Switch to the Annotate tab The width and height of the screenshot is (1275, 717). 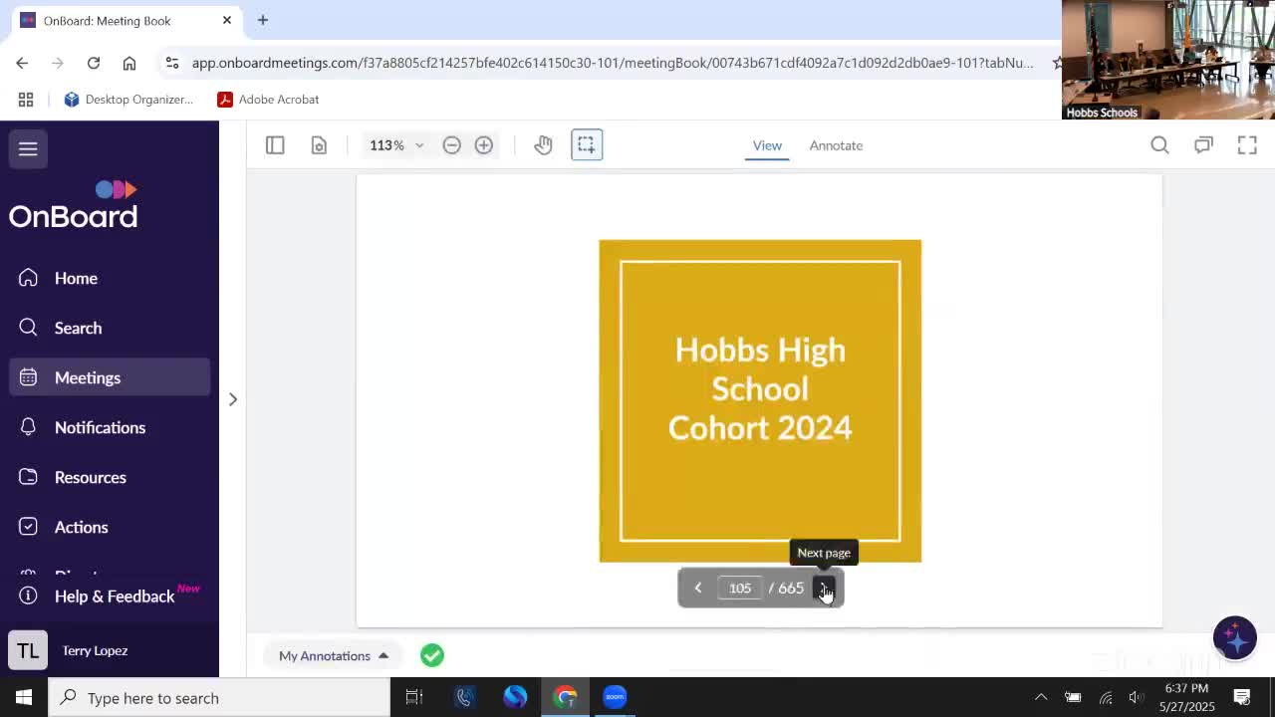[835, 145]
